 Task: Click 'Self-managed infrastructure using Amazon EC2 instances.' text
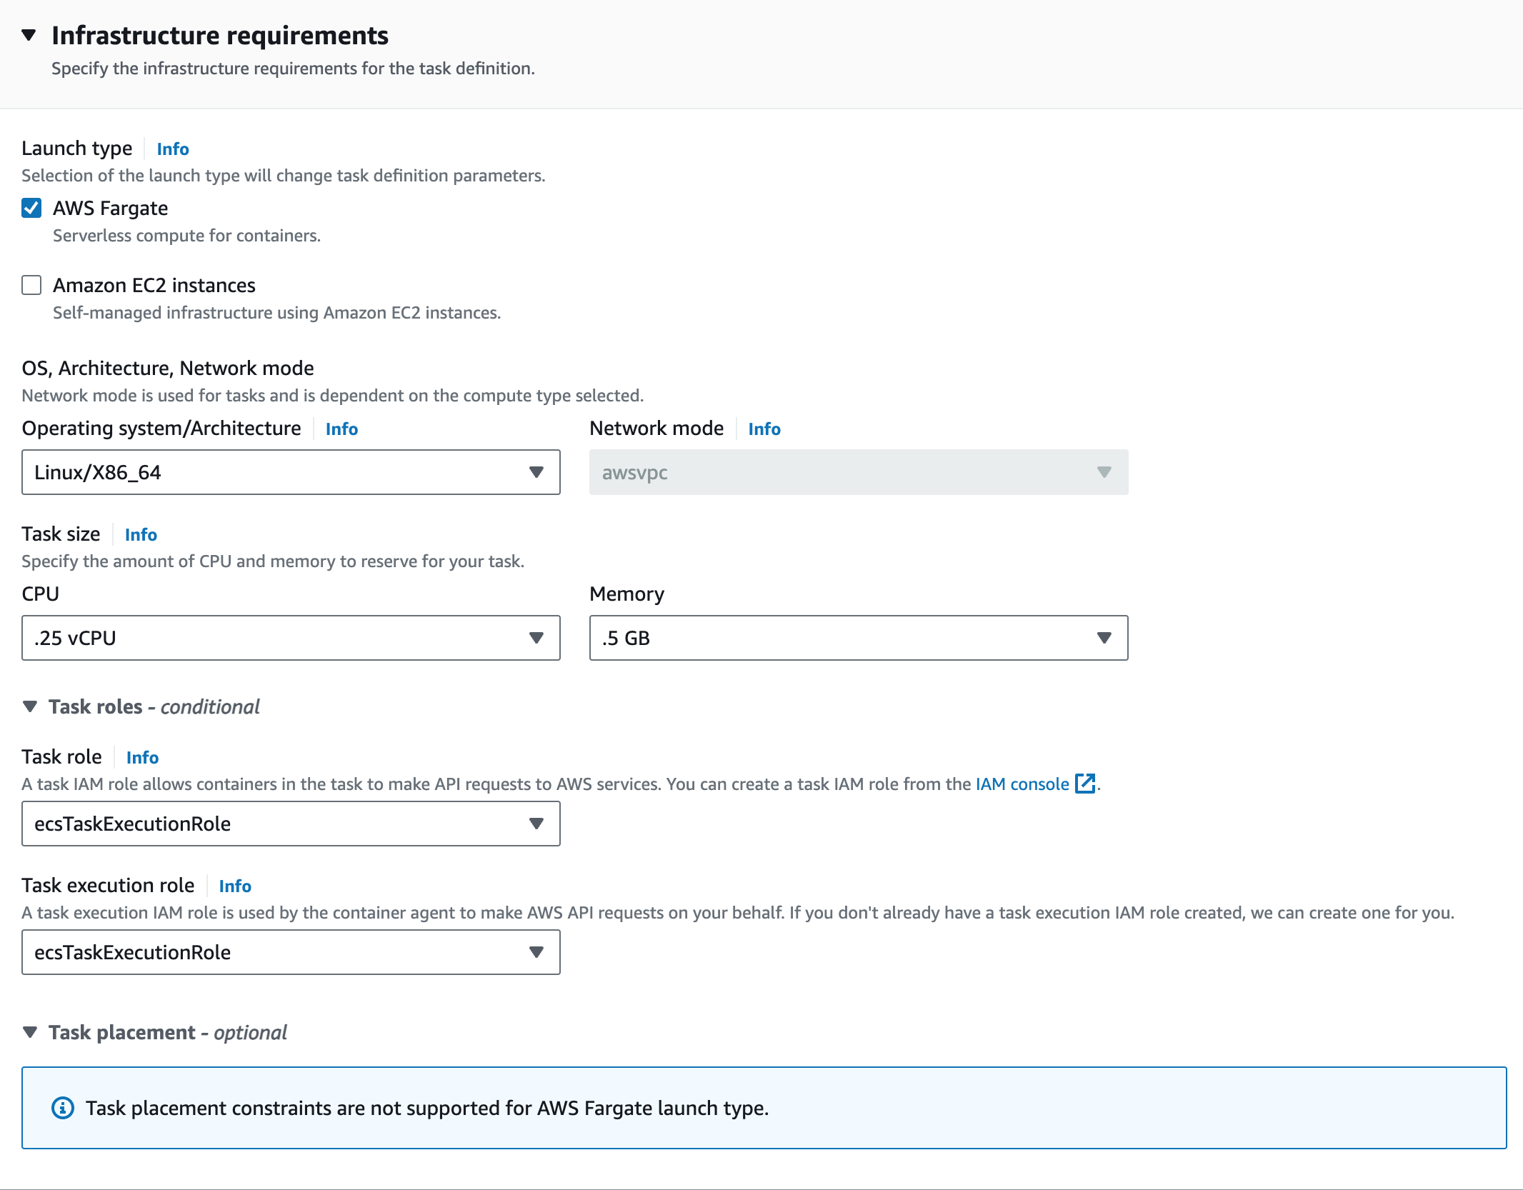[x=276, y=313]
